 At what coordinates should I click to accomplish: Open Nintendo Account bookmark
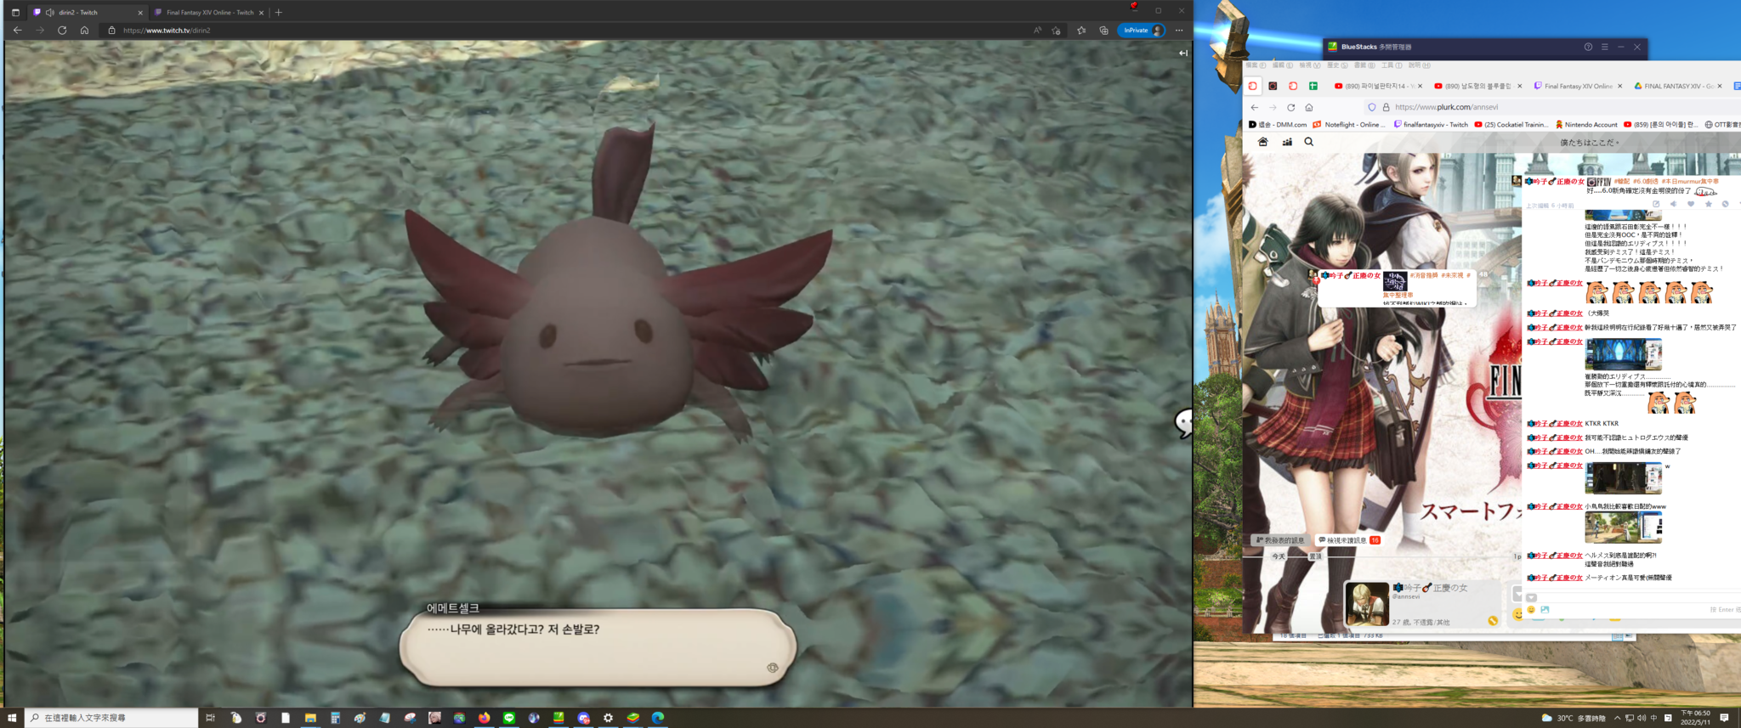1586,125
